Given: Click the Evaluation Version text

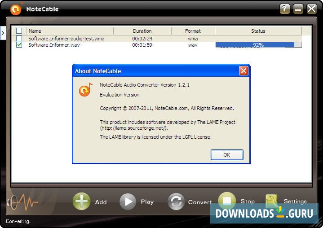Looking at the screenshot, I should click(119, 95).
